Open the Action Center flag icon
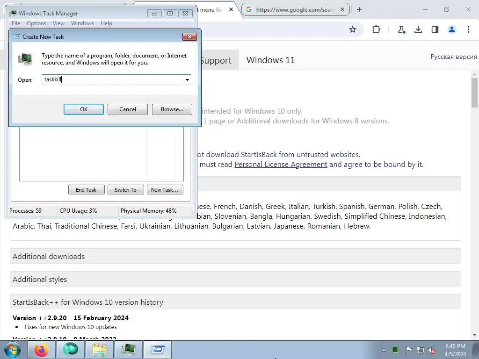Screen dimensions: 479x359 [x=409, y=350]
